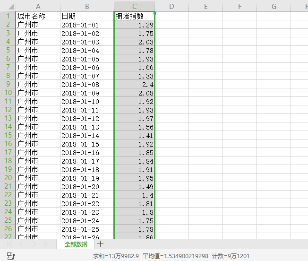This screenshot has width=308, height=261.
Task: Select the 日期 header cell
Action: tap(87, 16)
